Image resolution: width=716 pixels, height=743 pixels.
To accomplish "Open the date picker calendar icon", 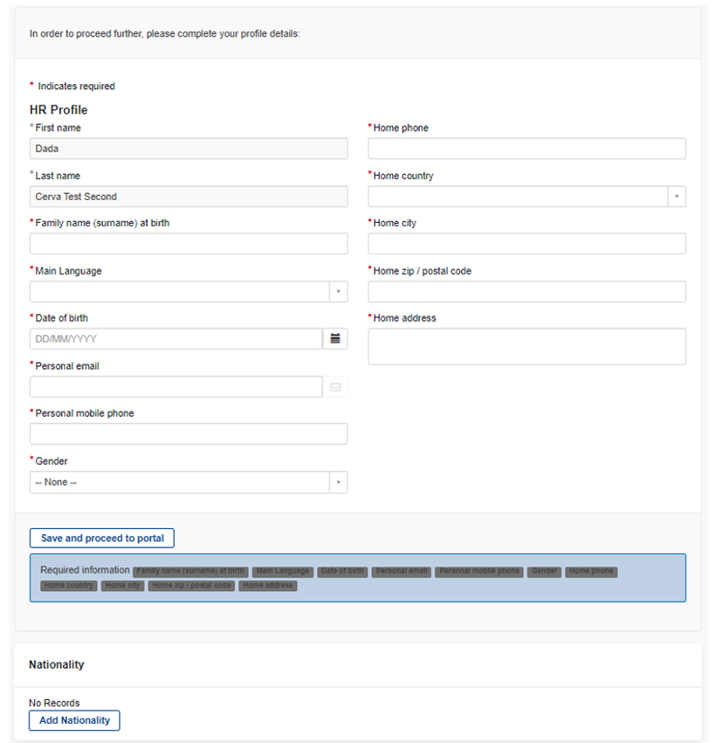I will 335,338.
